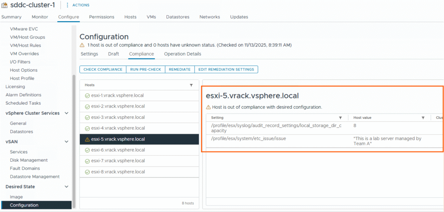
Task: Switch to the Monitor tab
Action: point(40,17)
